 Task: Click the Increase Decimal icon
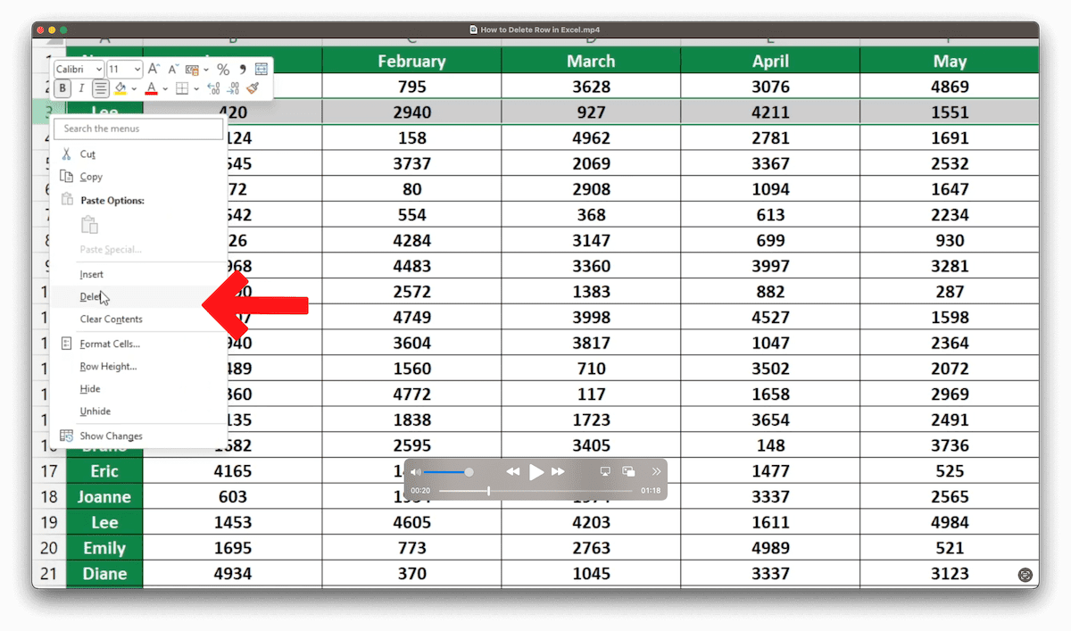tap(213, 88)
